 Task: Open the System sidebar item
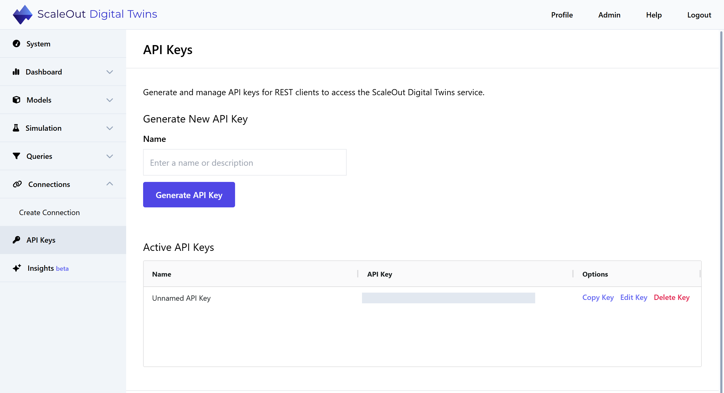coord(63,43)
